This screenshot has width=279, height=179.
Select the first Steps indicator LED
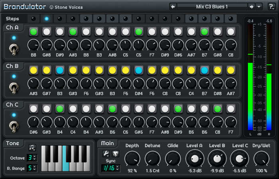(x=33, y=19)
